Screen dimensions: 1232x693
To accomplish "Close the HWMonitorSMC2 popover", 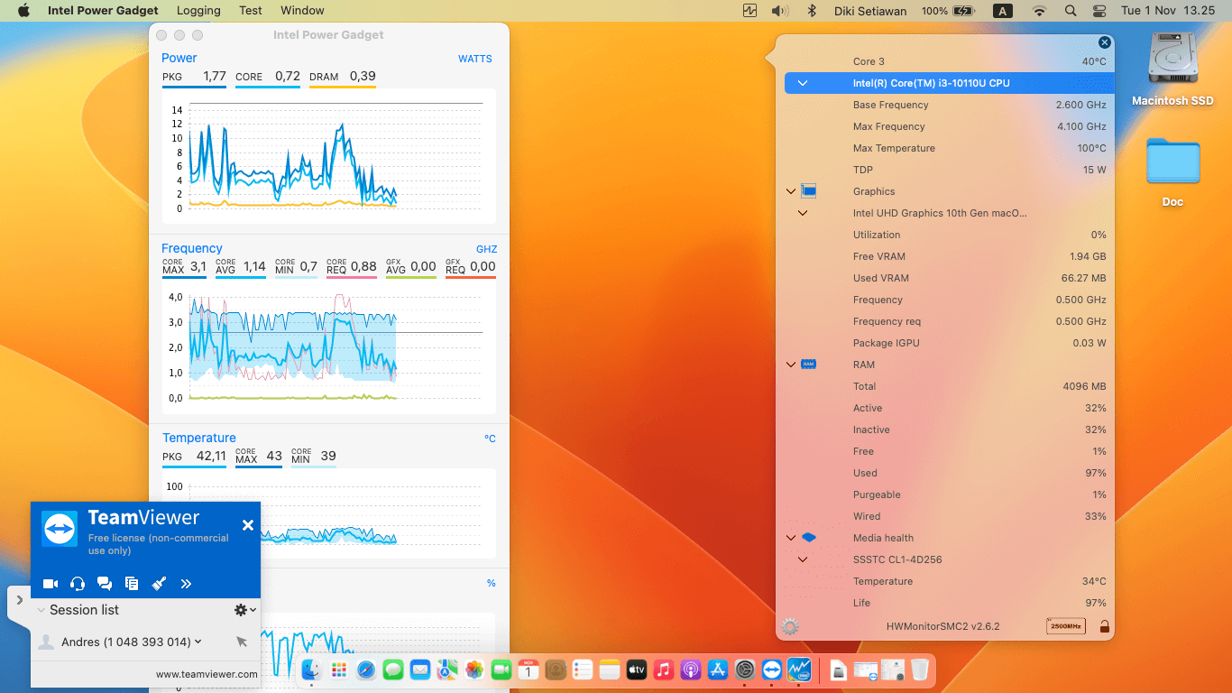I will (1105, 42).
